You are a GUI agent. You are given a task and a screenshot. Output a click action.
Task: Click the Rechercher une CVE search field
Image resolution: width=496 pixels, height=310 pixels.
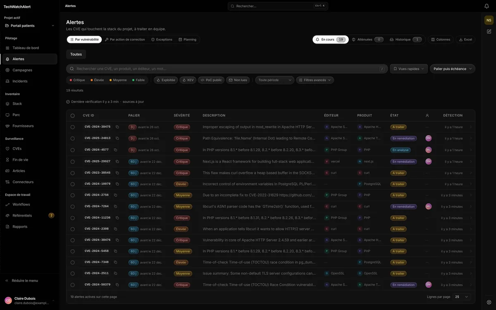click(x=227, y=69)
